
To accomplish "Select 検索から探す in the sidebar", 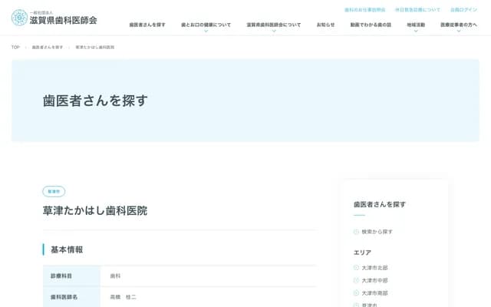I will 377,232.
